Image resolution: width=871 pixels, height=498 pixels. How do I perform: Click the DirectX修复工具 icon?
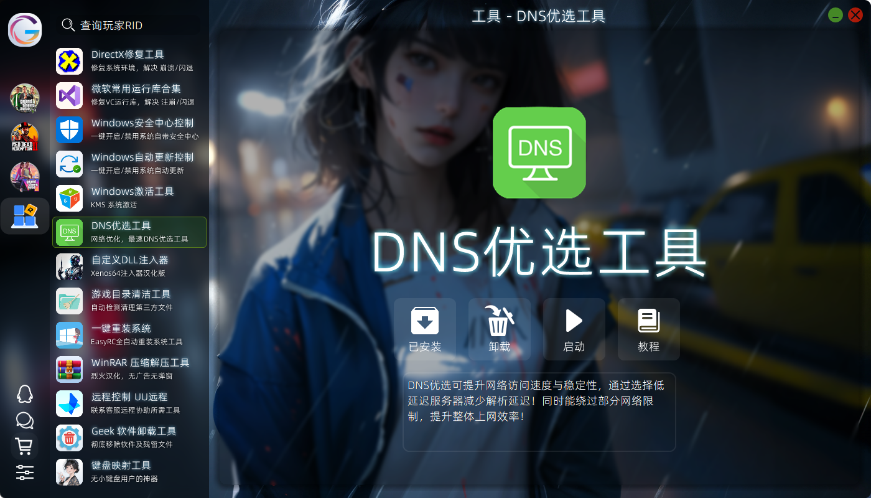click(70, 61)
